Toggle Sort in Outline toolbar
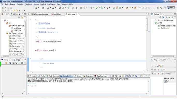 pyautogui.click(x=160, y=17)
